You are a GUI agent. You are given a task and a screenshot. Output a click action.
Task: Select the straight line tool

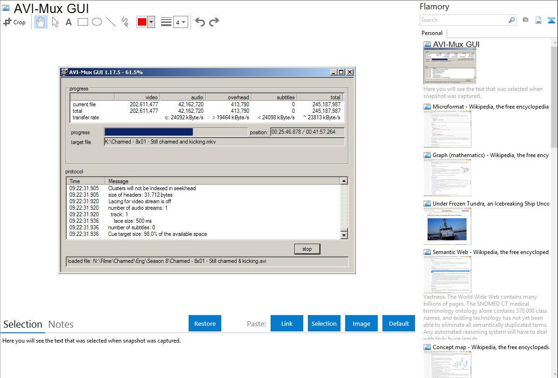click(111, 22)
